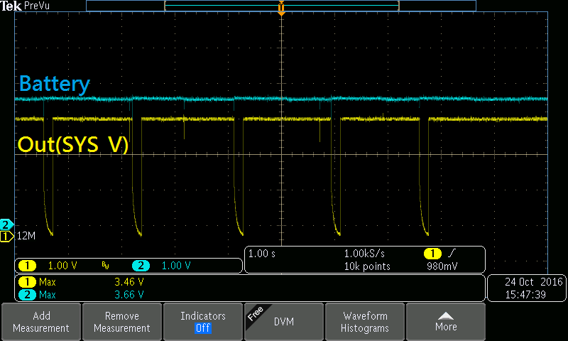Toggle Indicators Off setting

(203, 322)
